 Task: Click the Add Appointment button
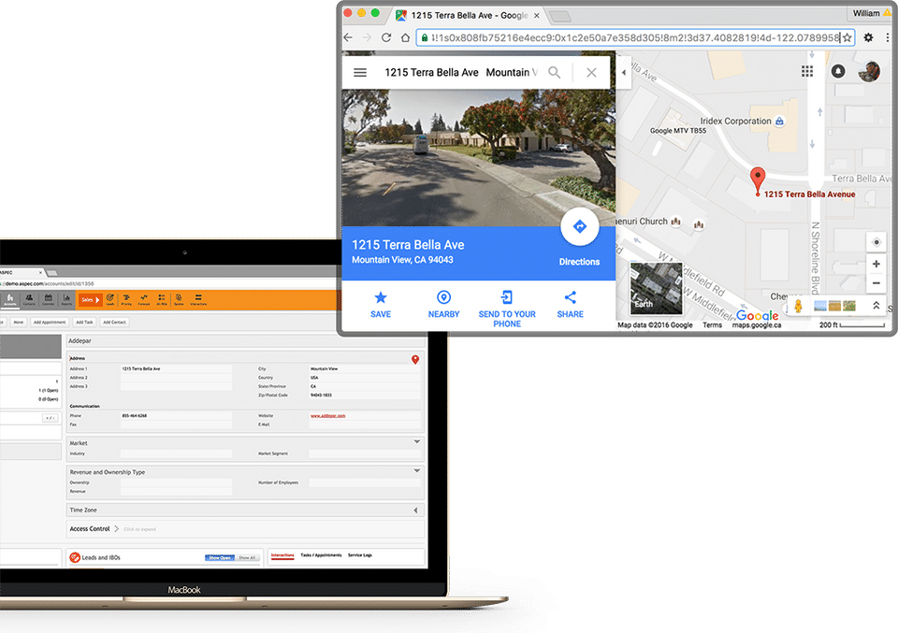[50, 323]
